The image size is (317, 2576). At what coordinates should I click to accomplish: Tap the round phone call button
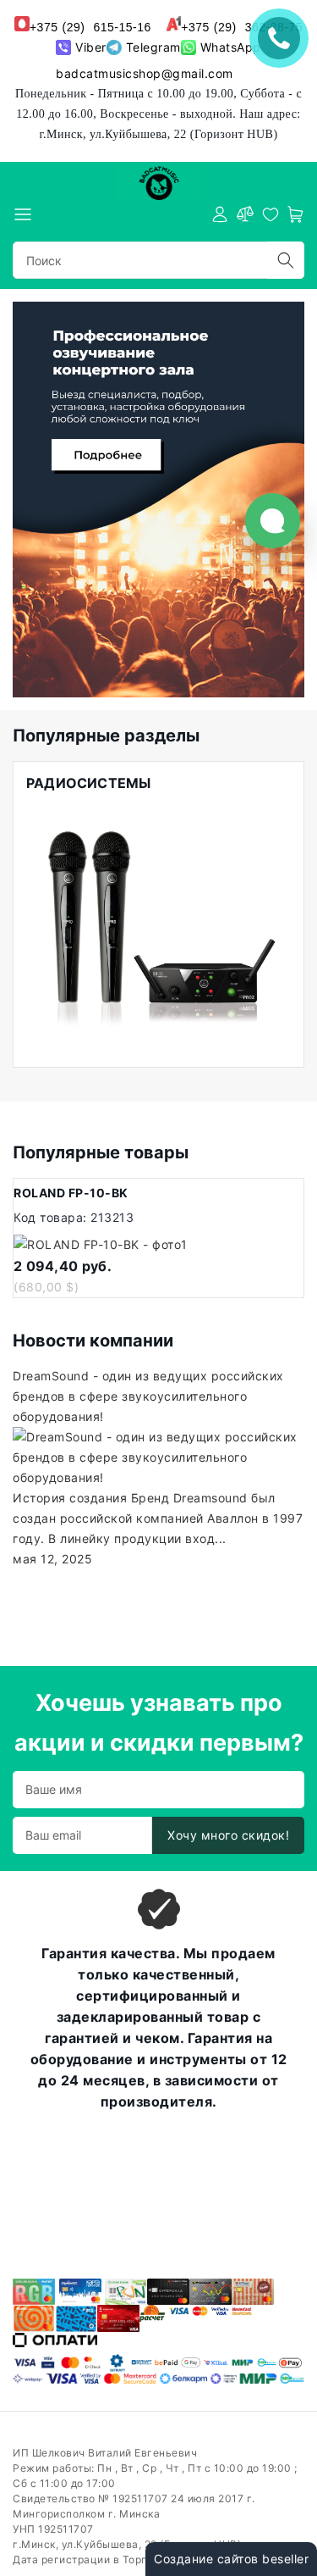click(x=278, y=38)
